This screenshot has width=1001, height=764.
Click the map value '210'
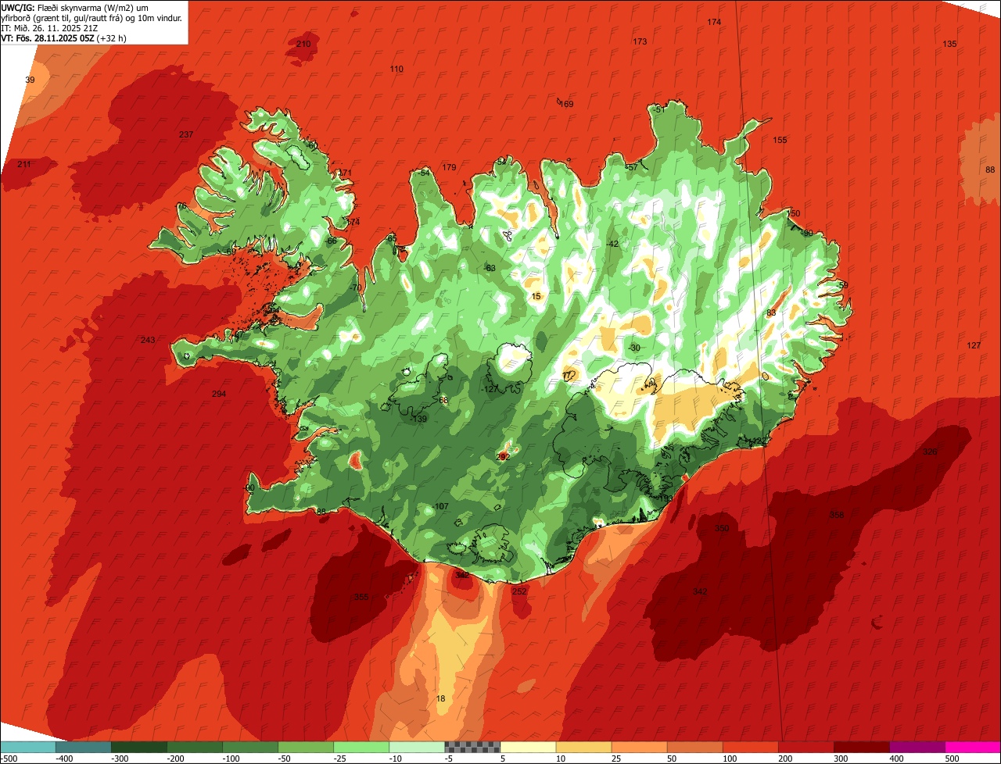(303, 44)
